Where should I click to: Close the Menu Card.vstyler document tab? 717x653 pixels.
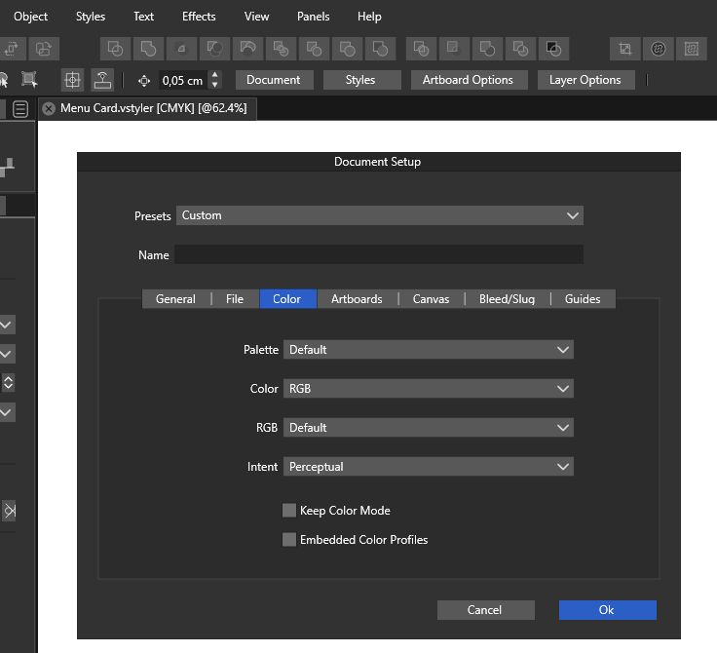coord(49,108)
